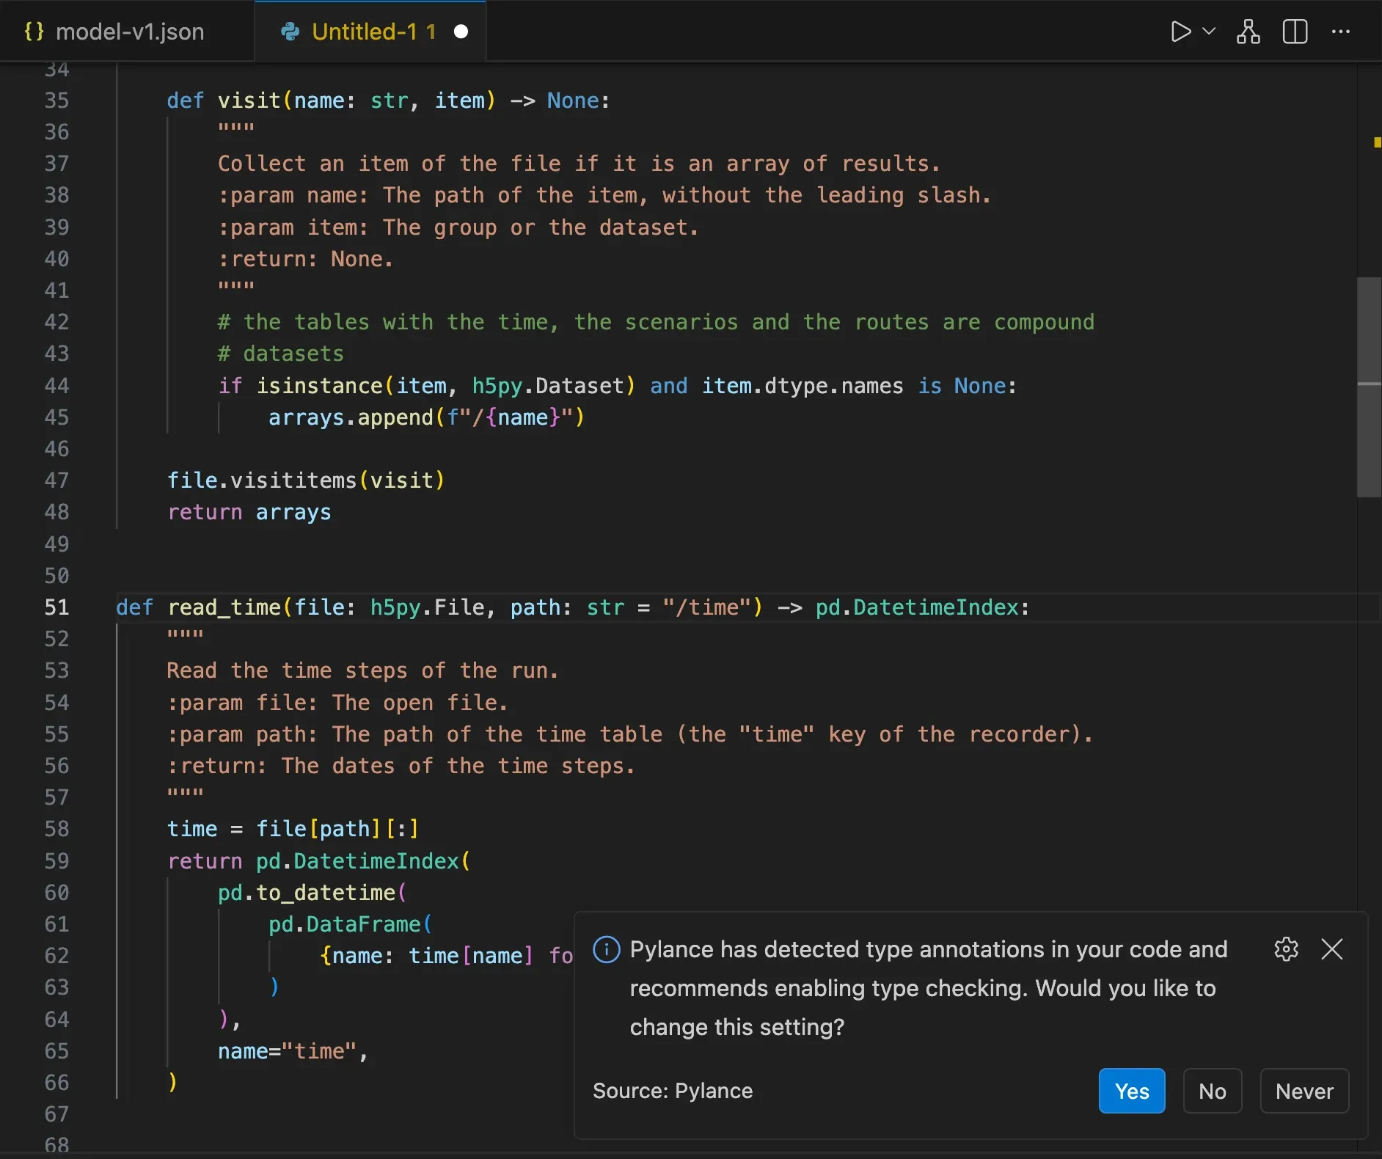Split the editor to the right
Viewport: 1382px width, 1159px height.
1295,32
